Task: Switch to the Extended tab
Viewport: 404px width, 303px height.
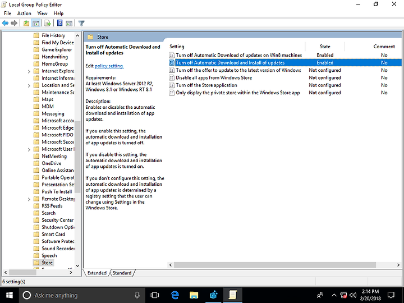Action: (97, 273)
